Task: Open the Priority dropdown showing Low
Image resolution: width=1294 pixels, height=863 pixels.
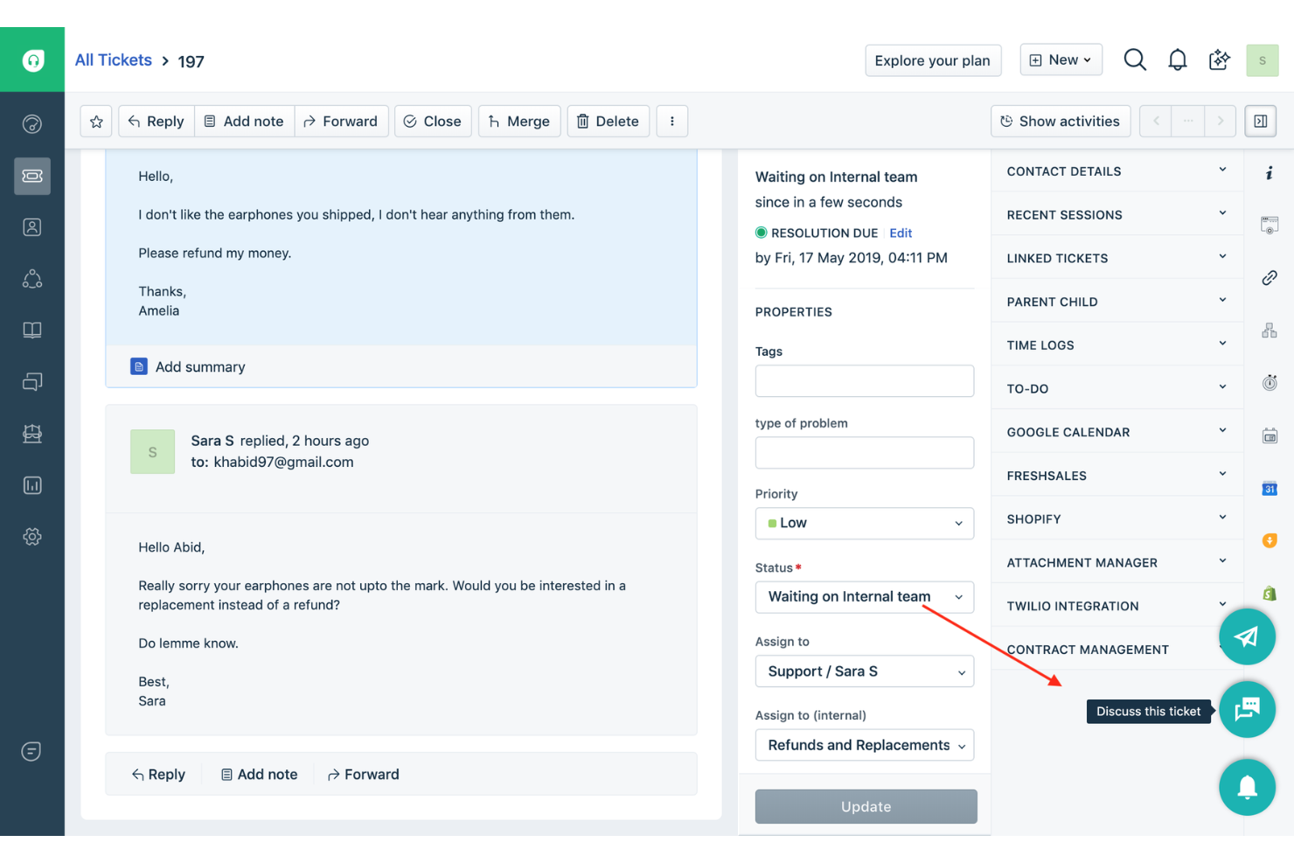Action: click(864, 523)
